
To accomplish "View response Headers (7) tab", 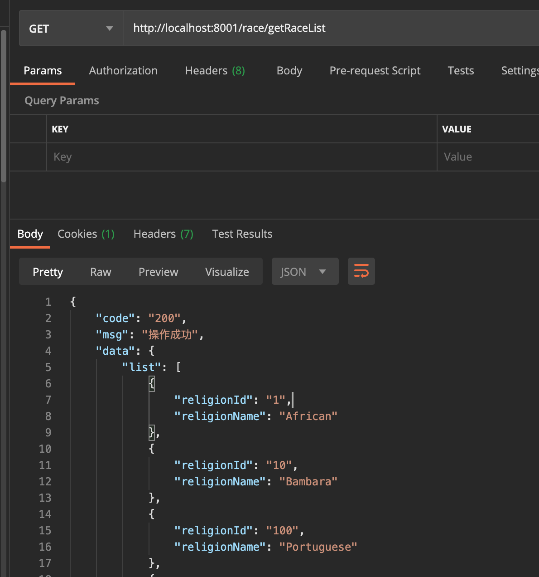I will tap(164, 234).
